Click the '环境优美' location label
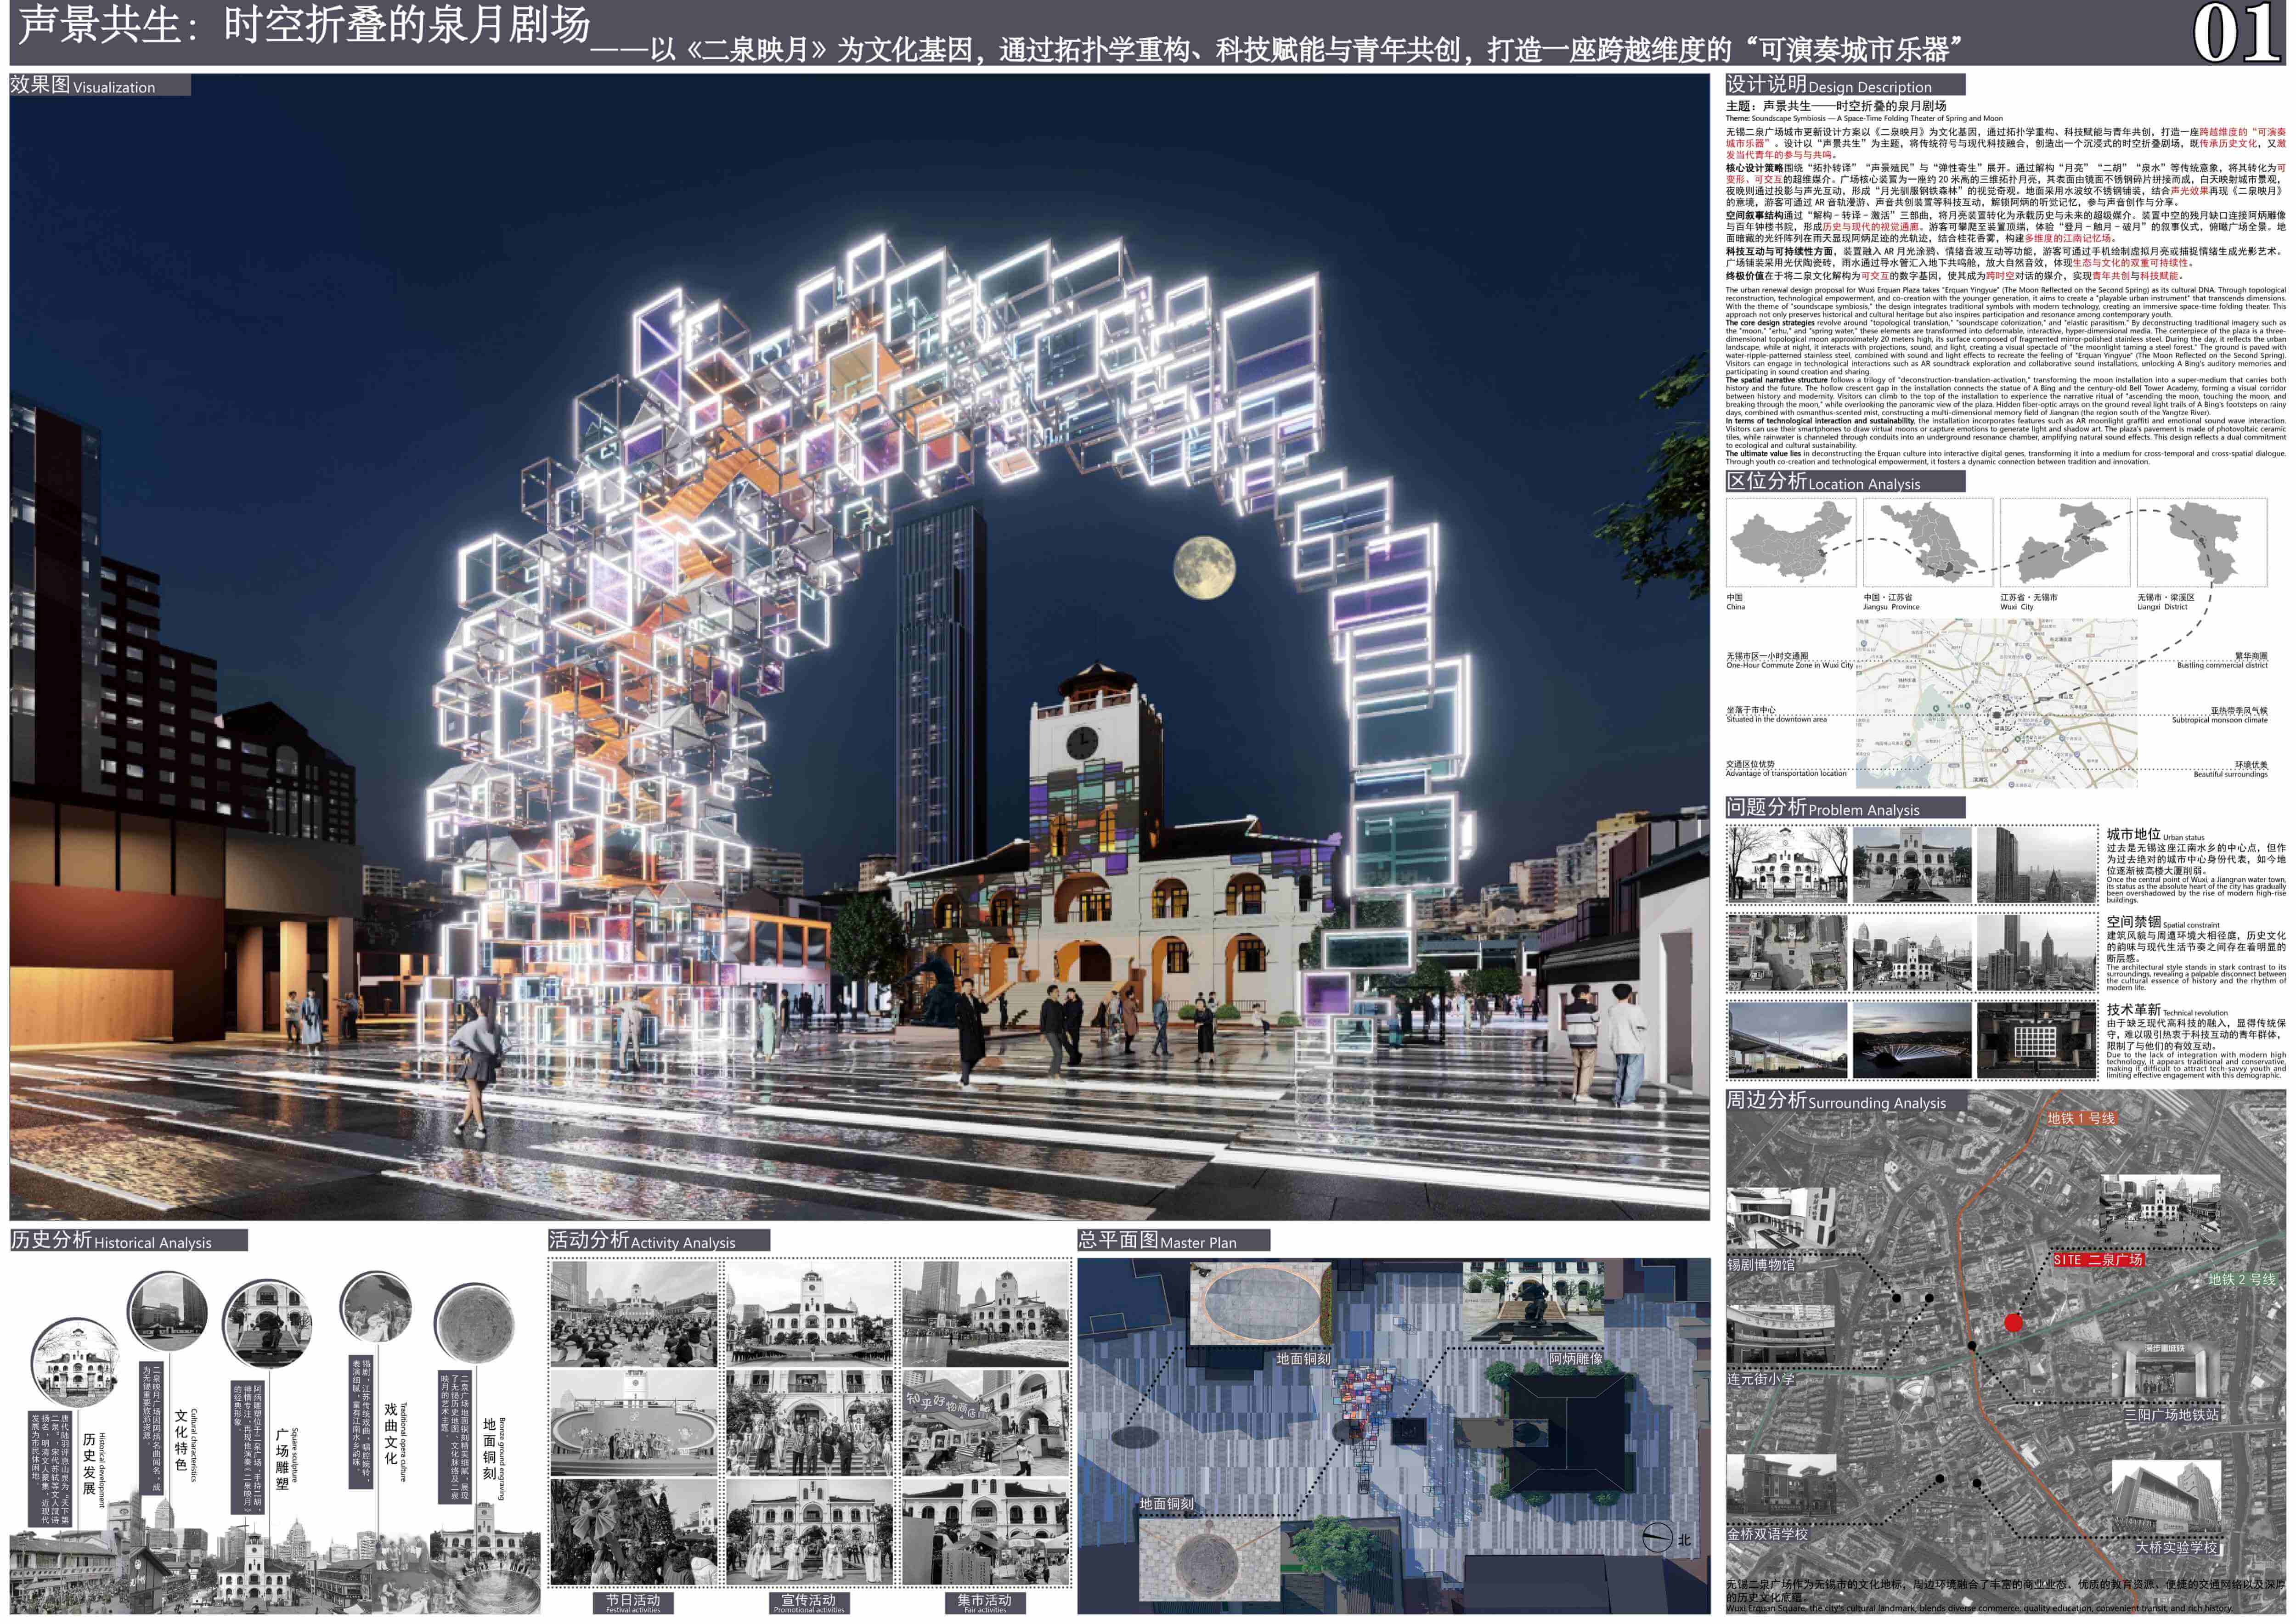The width and height of the screenshot is (2296, 1624). coord(2252,765)
